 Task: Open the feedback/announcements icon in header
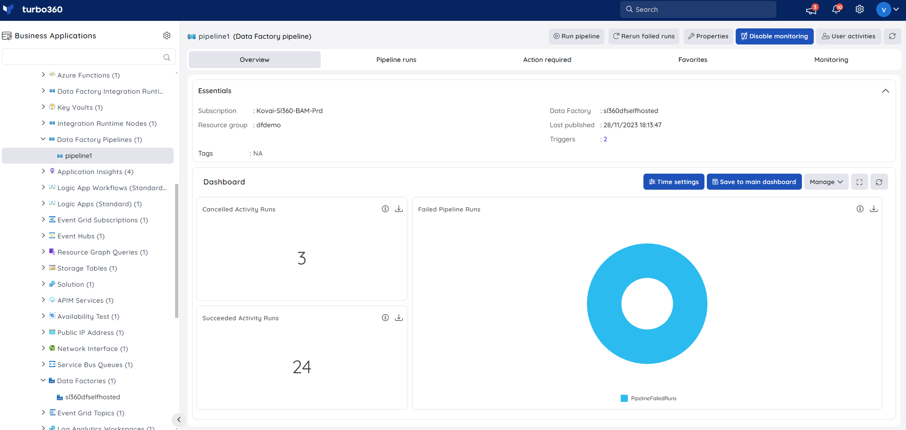[811, 9]
